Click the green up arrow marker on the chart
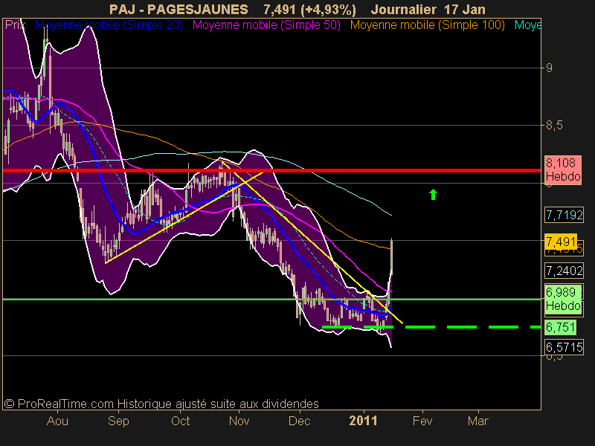The height and width of the screenshot is (446, 595). pyautogui.click(x=433, y=194)
